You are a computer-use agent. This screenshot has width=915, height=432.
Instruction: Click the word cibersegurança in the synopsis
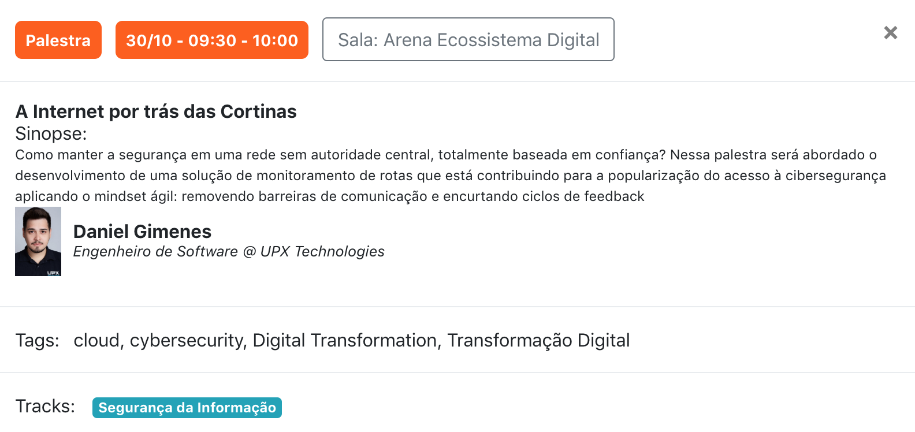point(835,176)
